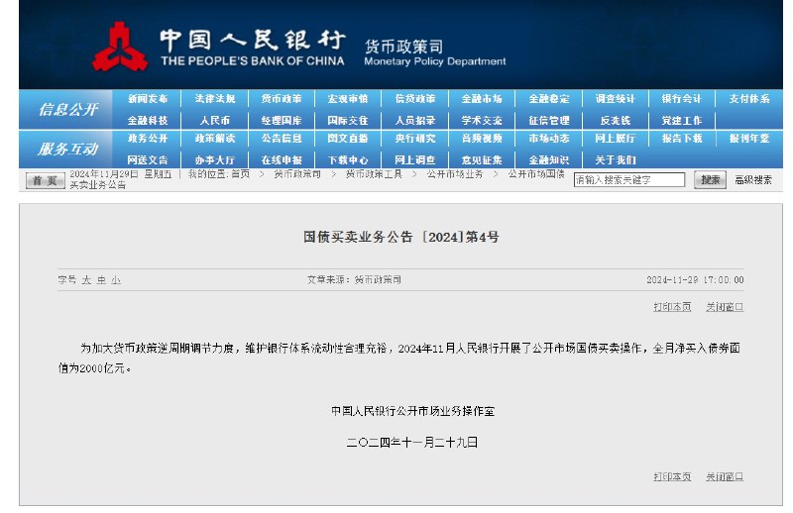Select 公告信息 in service menu
Image resolution: width=793 pixels, height=513 pixels.
(x=282, y=139)
